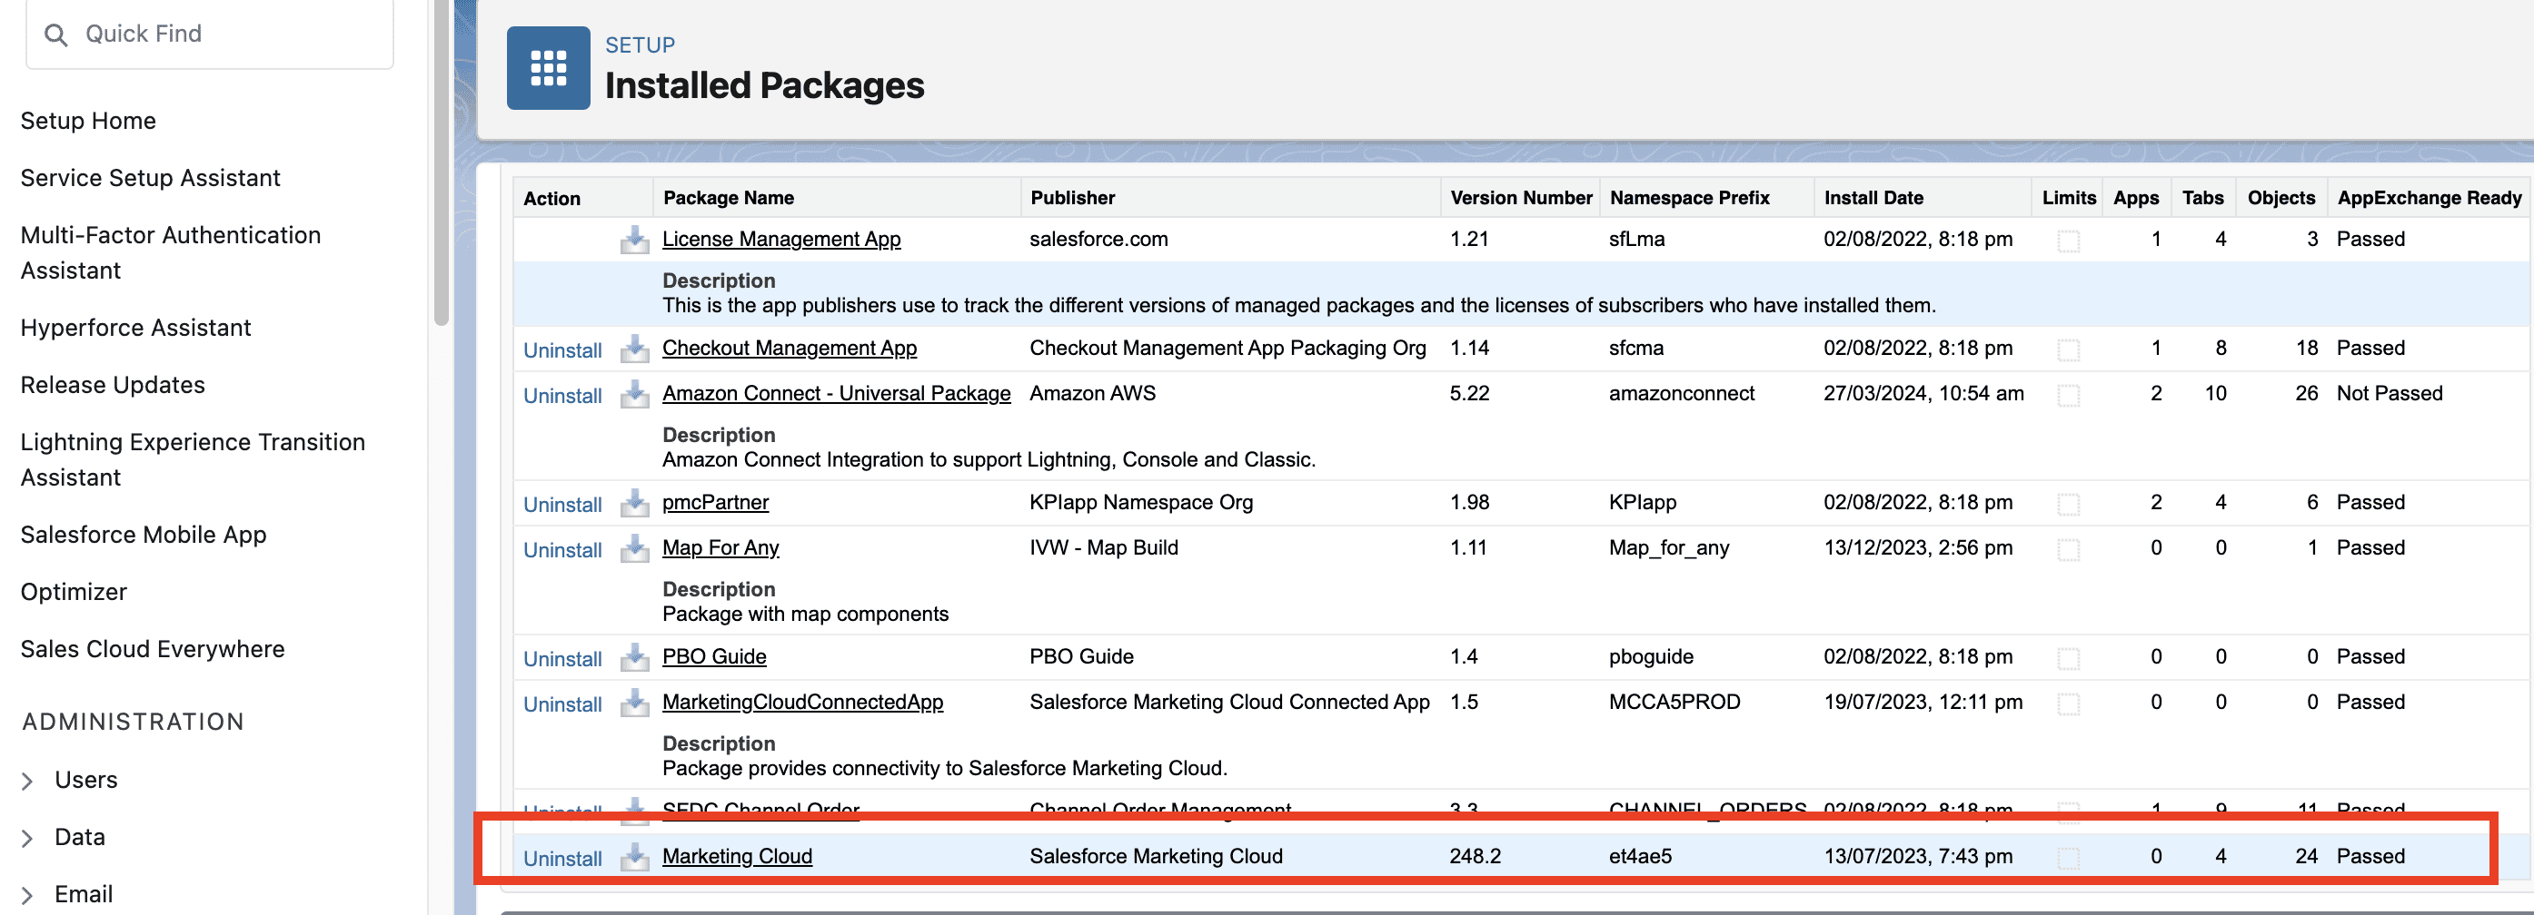Uninstall Map For Any package
The width and height of the screenshot is (2534, 915).
click(562, 549)
